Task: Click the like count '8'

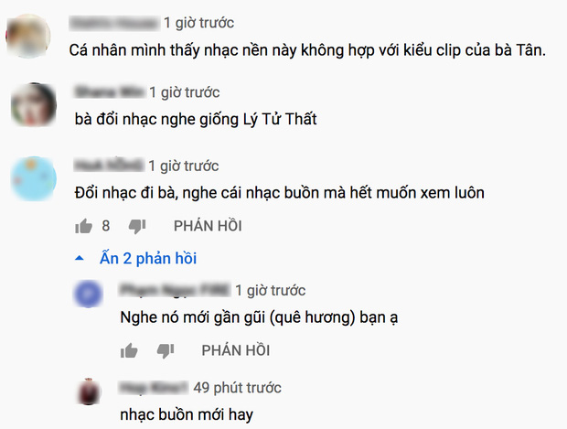Action: 105,226
